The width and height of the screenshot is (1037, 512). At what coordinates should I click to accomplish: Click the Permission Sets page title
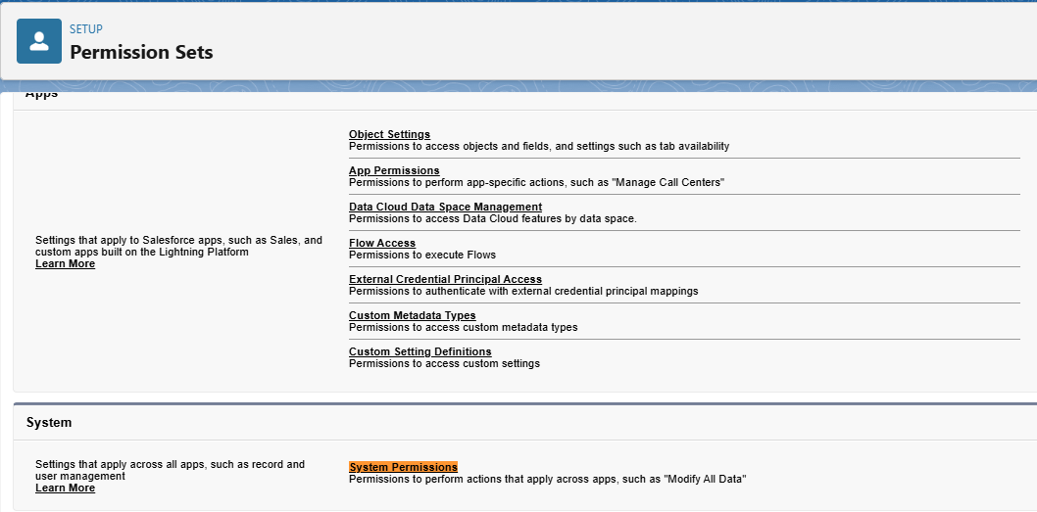(x=141, y=52)
